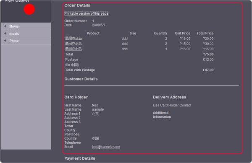
Task: Open the third product link in order table
Action: [73, 49]
